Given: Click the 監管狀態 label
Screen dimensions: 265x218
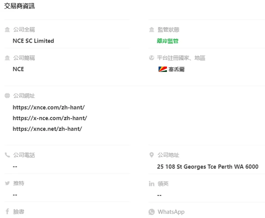Looking at the screenshot, I should tap(168, 29).
